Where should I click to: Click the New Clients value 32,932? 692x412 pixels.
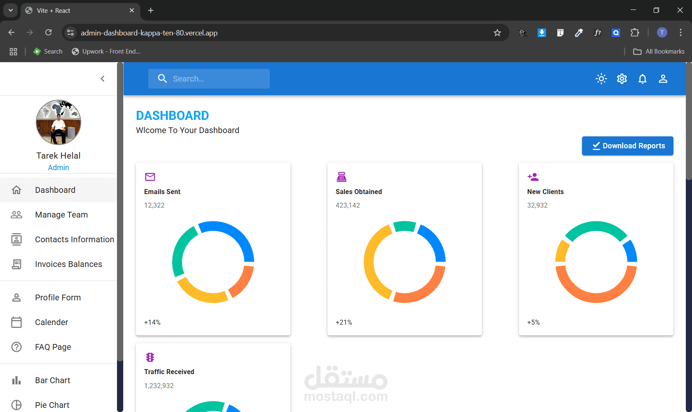click(538, 205)
